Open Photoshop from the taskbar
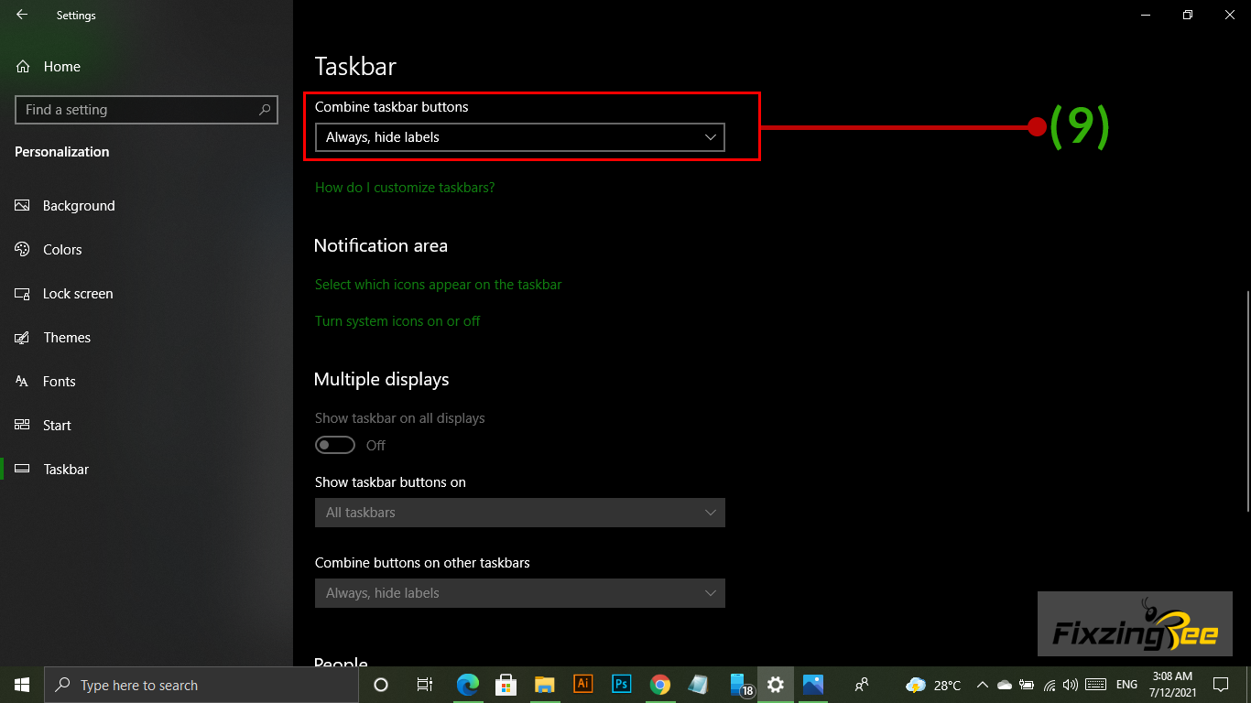Viewport: 1251px width, 703px height. 621,684
